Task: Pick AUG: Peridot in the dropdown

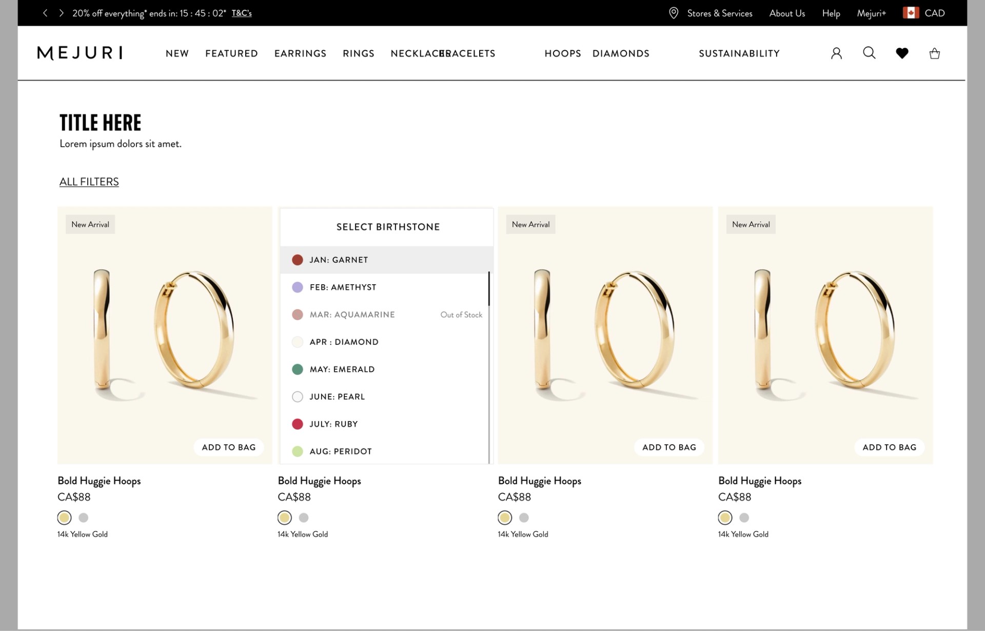Action: tap(340, 451)
